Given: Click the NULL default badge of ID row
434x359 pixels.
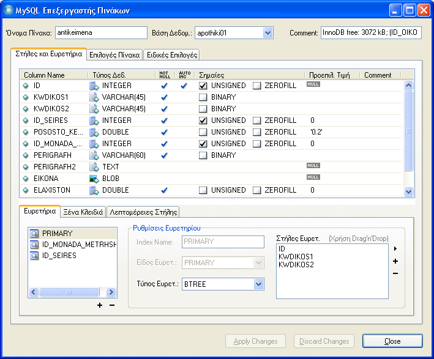Looking at the screenshot, I should click(x=313, y=84).
